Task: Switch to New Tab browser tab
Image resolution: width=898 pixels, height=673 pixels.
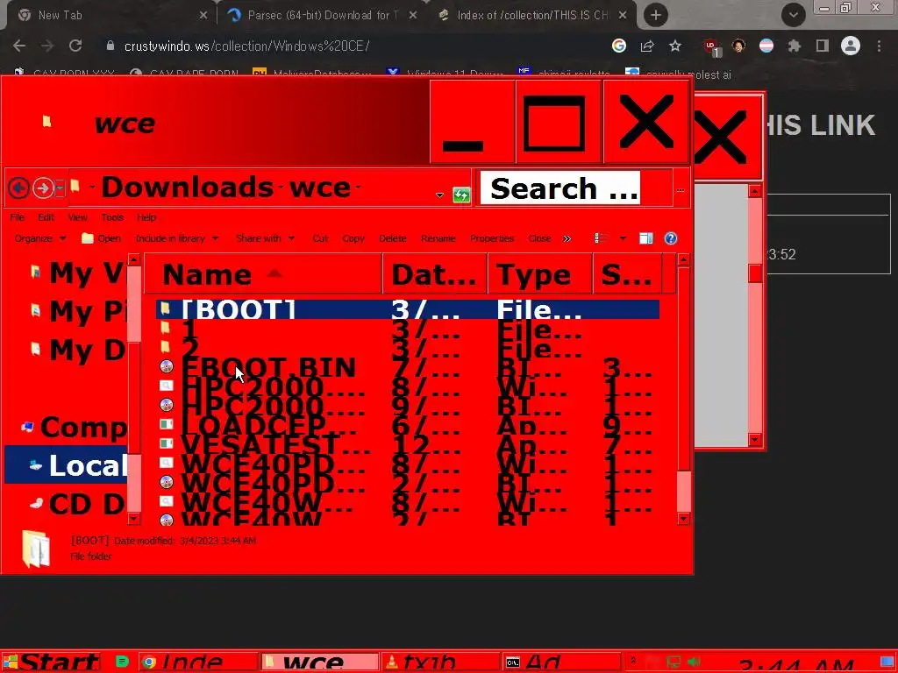Action: coord(109,16)
